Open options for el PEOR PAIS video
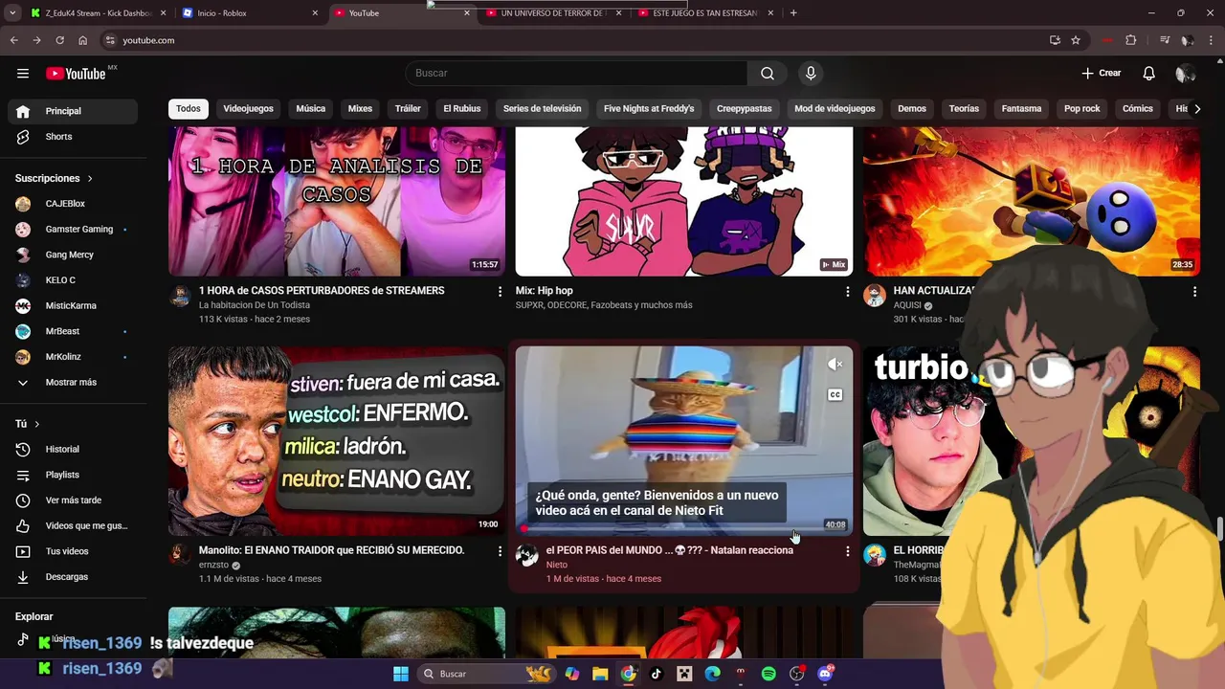1225x689 pixels. (x=847, y=551)
